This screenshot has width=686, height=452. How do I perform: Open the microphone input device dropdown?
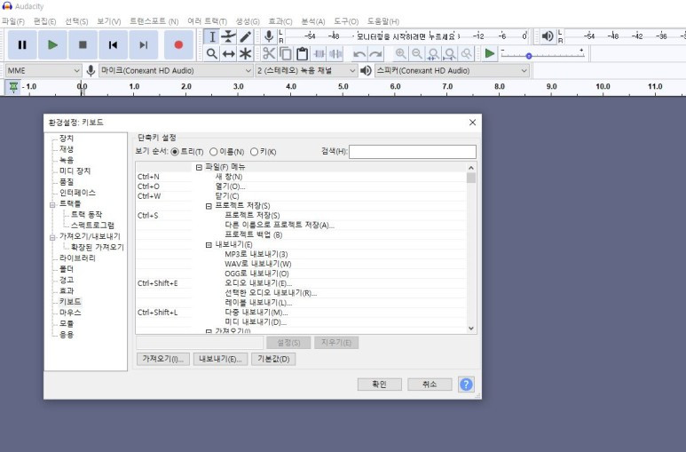tap(176, 70)
